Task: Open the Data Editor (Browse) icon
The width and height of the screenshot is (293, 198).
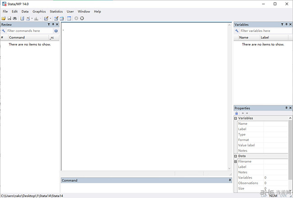Action: pos(62,18)
